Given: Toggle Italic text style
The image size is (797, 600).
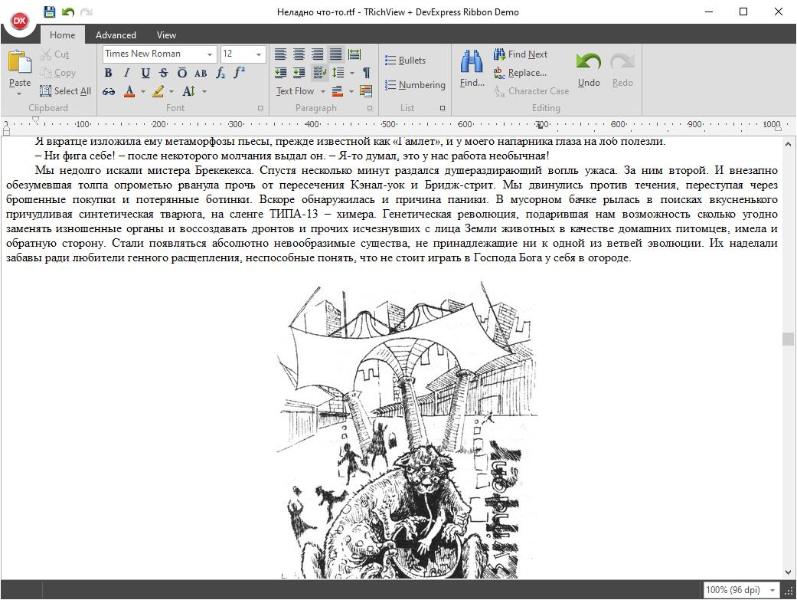Looking at the screenshot, I should point(126,73).
